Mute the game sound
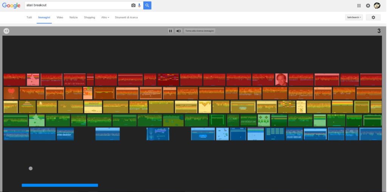The image size is (387, 192). [178, 31]
